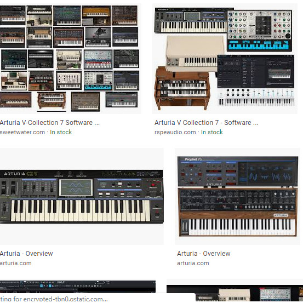
Task: Open the Arturia CZ V synthesizer image
Action: 82,196
